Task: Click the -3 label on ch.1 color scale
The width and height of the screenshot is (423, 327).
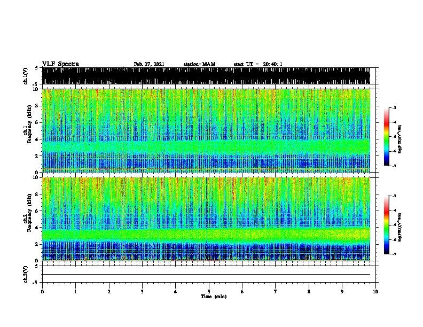Action: tap(394, 107)
